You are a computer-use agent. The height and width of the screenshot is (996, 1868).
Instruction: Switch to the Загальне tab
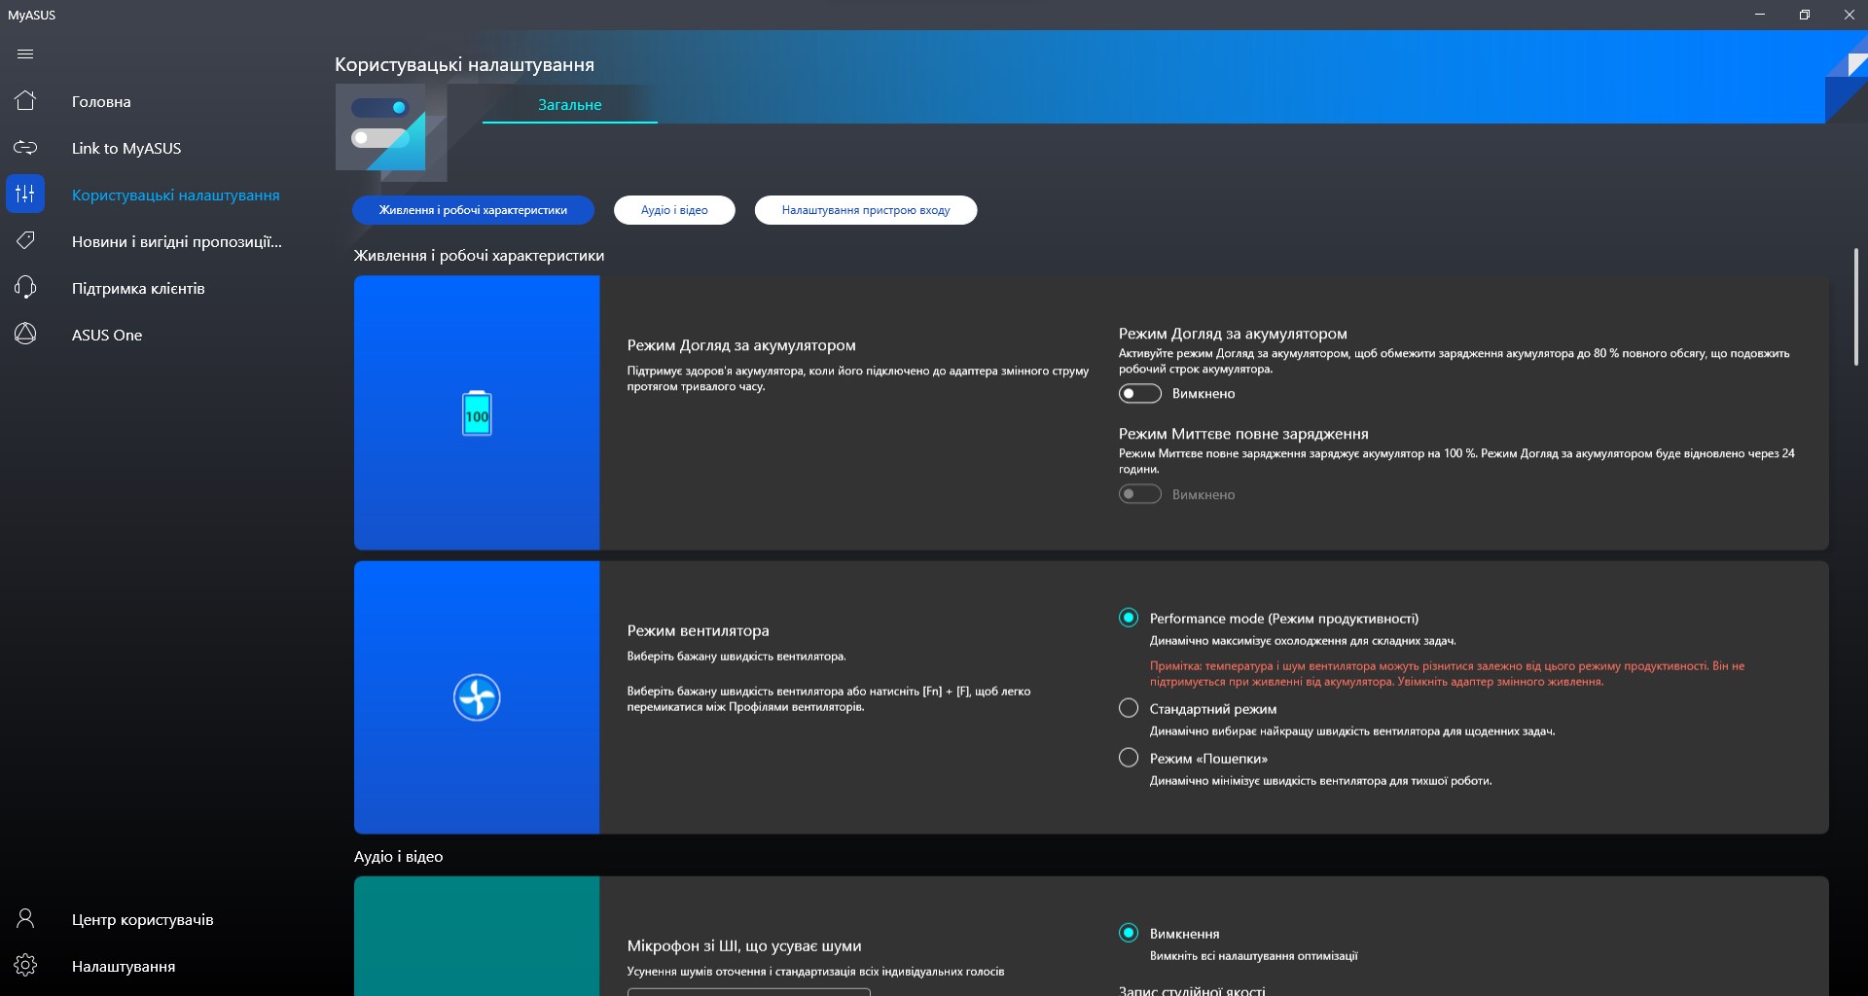569,105
